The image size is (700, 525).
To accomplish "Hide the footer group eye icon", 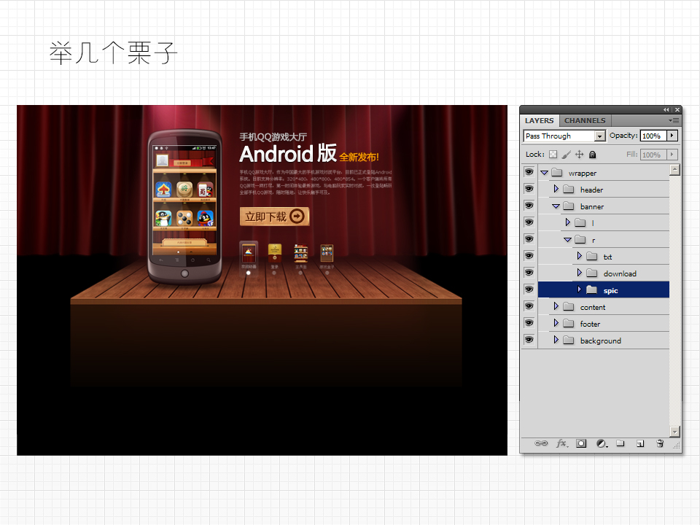I will click(x=529, y=324).
